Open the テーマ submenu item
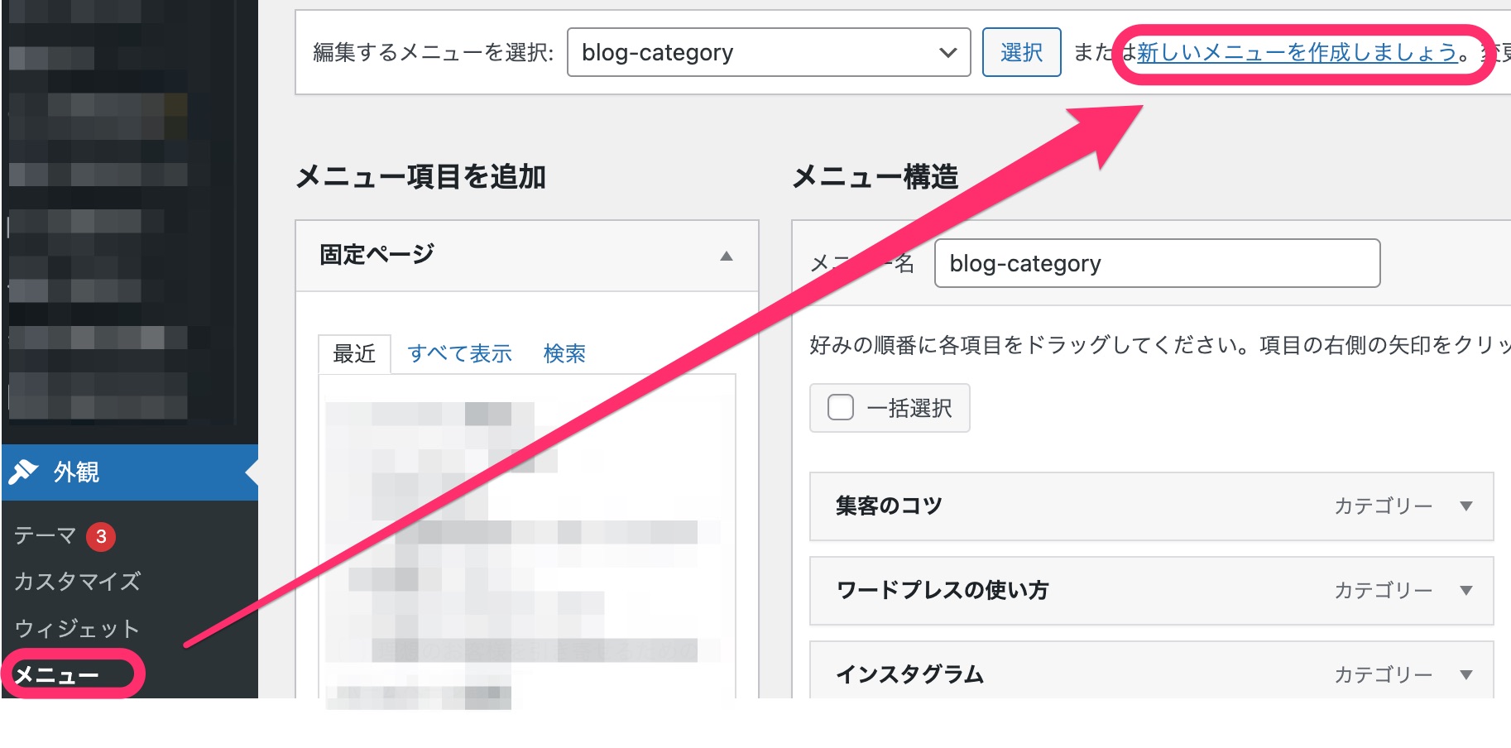Image resolution: width=1511 pixels, height=748 pixels. 45,536
